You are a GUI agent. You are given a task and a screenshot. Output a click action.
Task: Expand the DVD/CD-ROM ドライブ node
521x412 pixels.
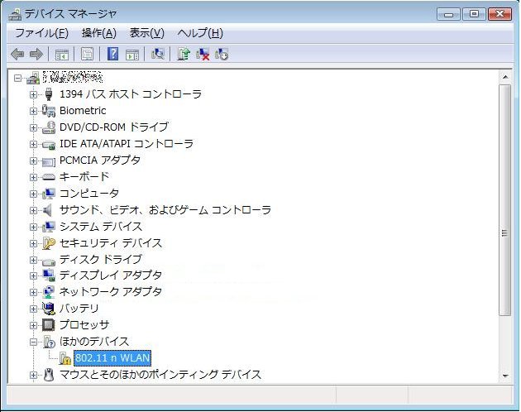tap(33, 127)
